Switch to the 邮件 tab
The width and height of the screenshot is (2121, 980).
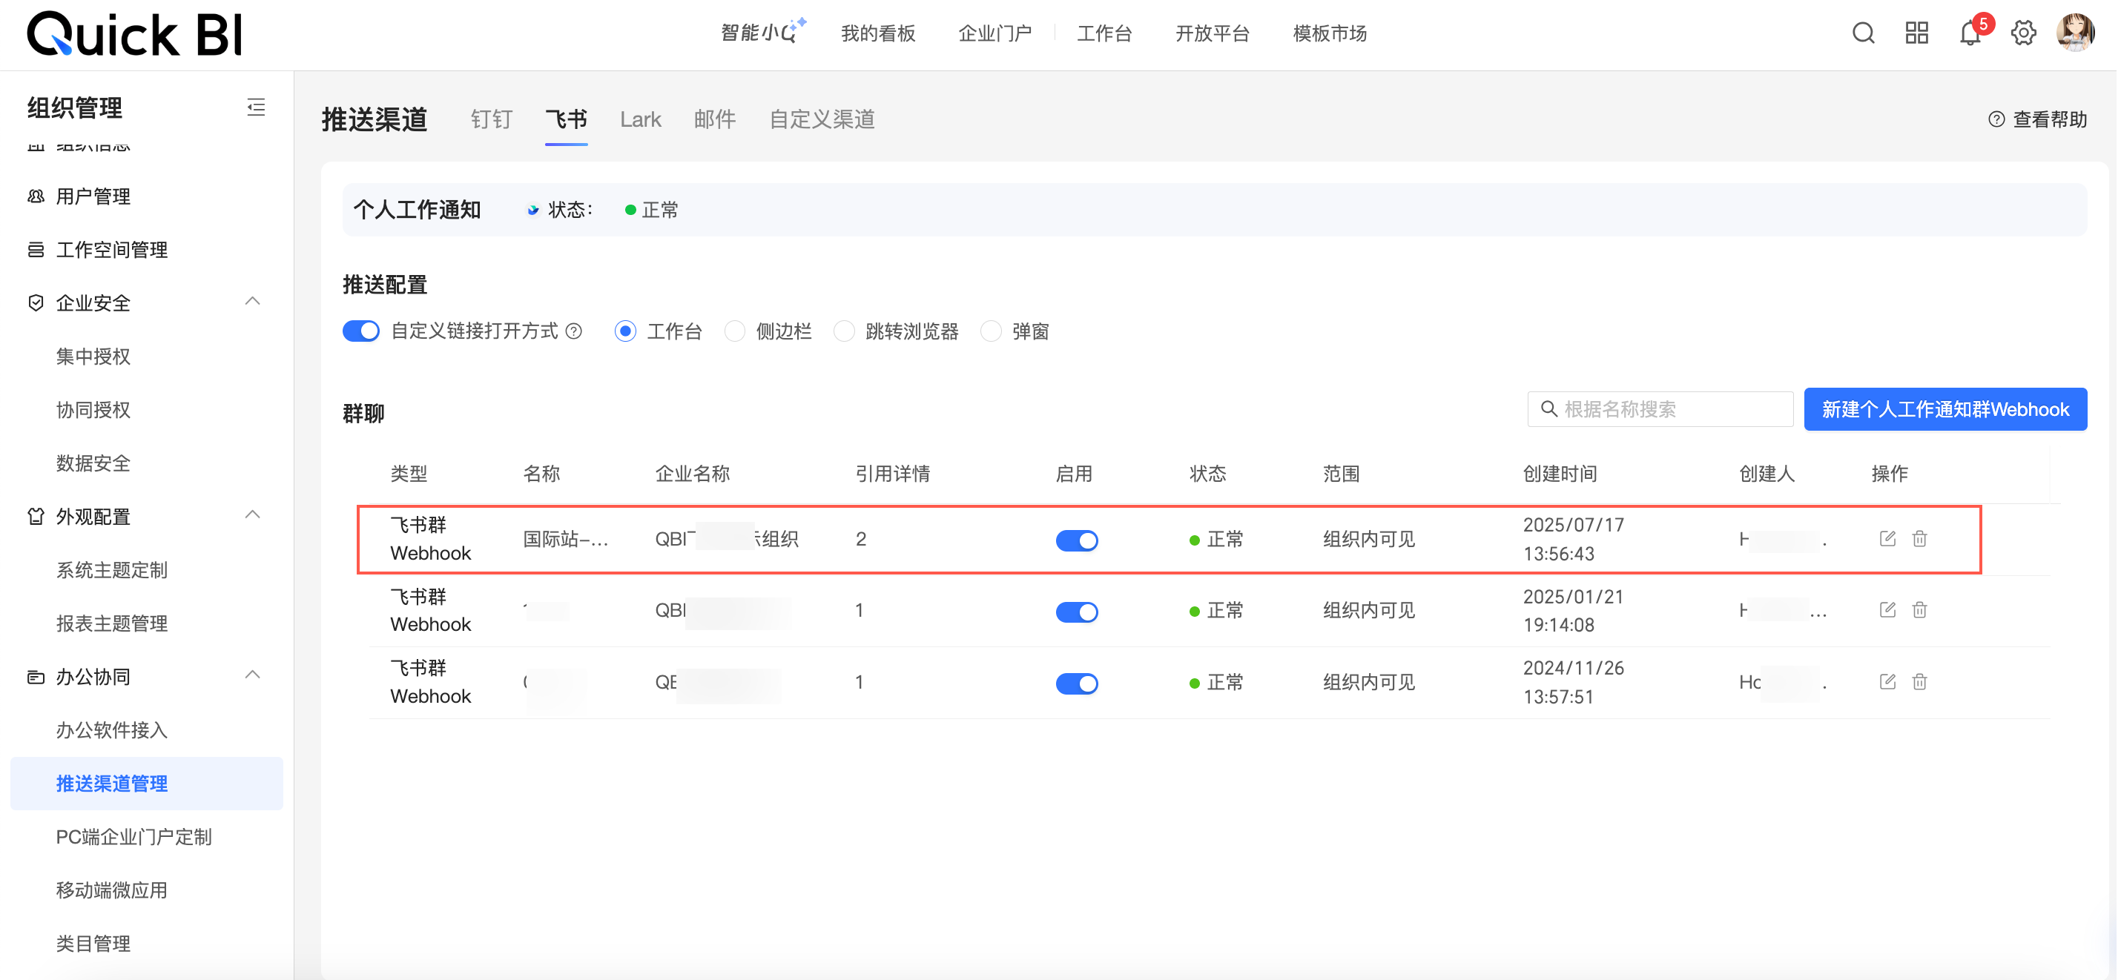click(715, 119)
